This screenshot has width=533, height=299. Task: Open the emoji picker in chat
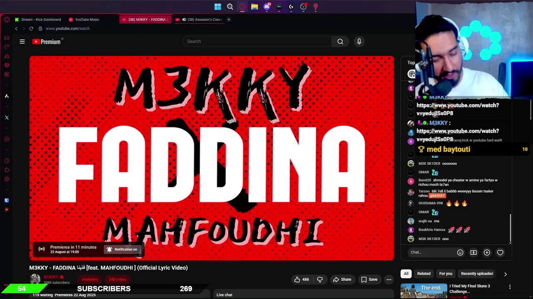[460, 252]
